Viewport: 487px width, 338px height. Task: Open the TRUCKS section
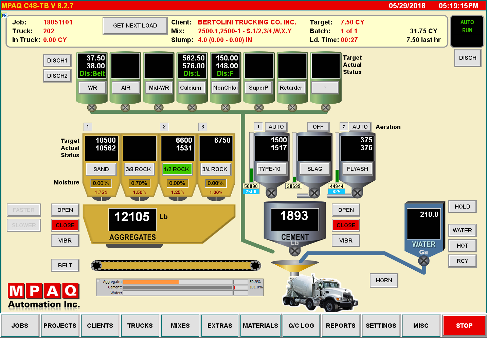(140, 325)
